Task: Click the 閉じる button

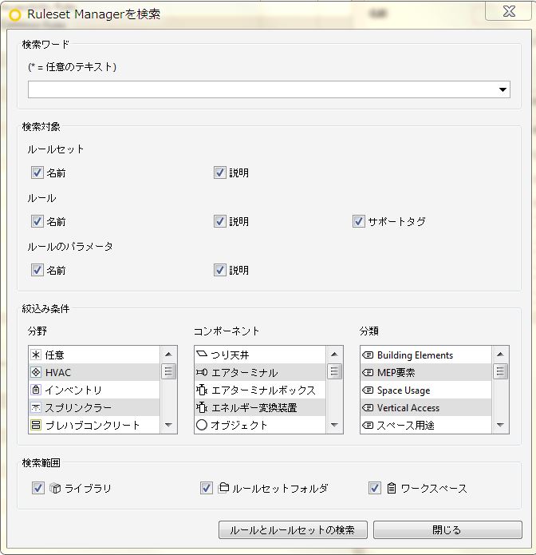Action: [x=447, y=530]
